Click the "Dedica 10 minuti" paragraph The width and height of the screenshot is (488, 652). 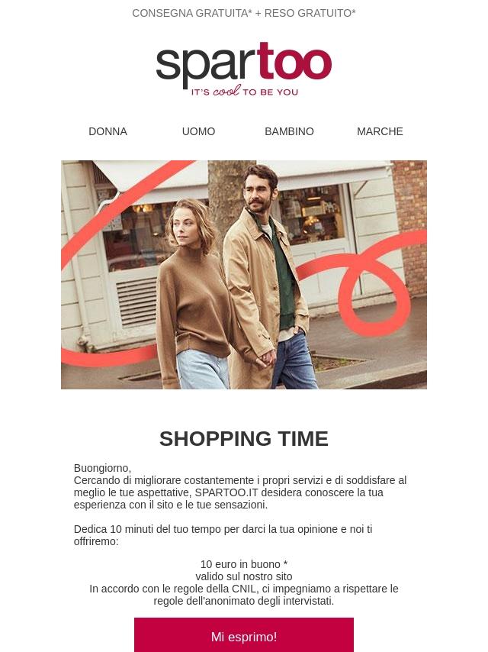coord(223,535)
